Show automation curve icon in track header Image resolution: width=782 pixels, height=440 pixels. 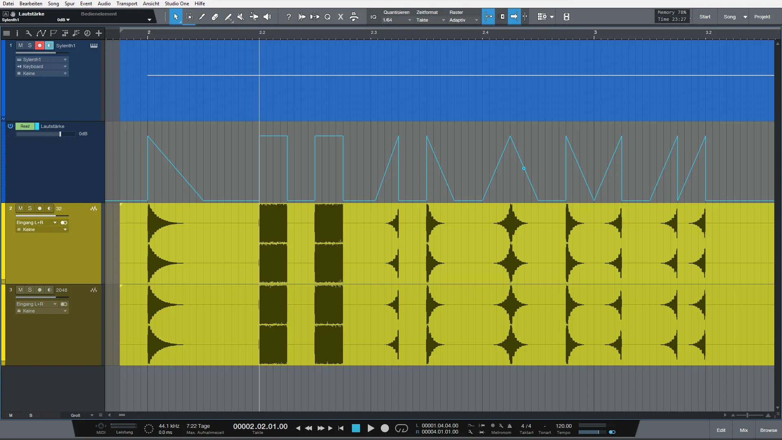coord(41,33)
